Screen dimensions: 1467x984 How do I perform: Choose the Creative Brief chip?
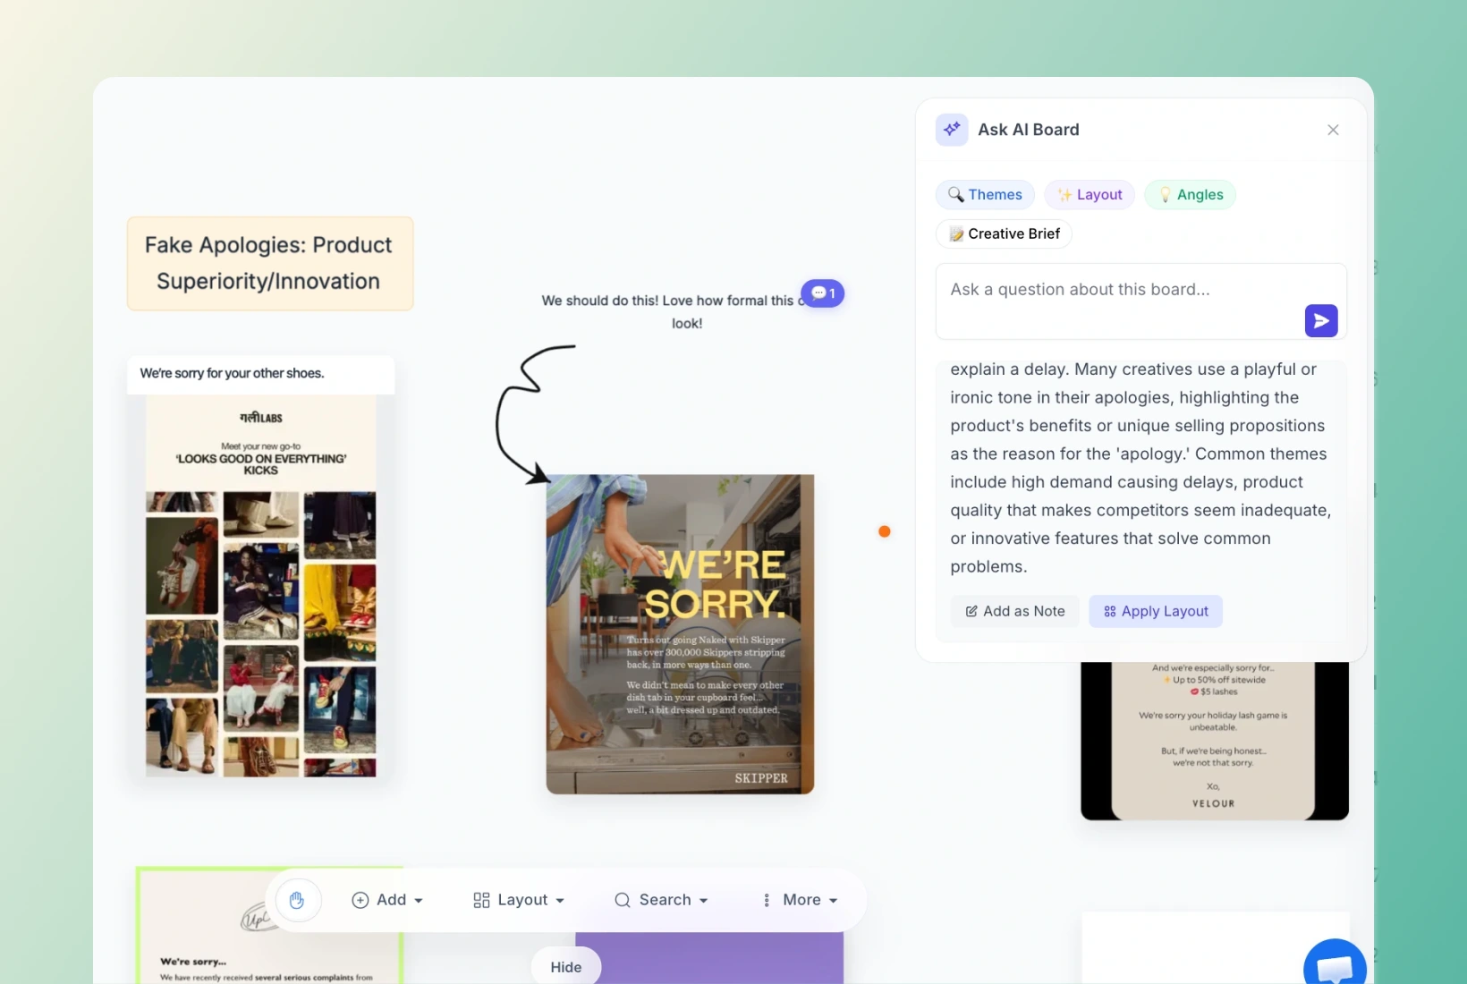[x=1004, y=233]
